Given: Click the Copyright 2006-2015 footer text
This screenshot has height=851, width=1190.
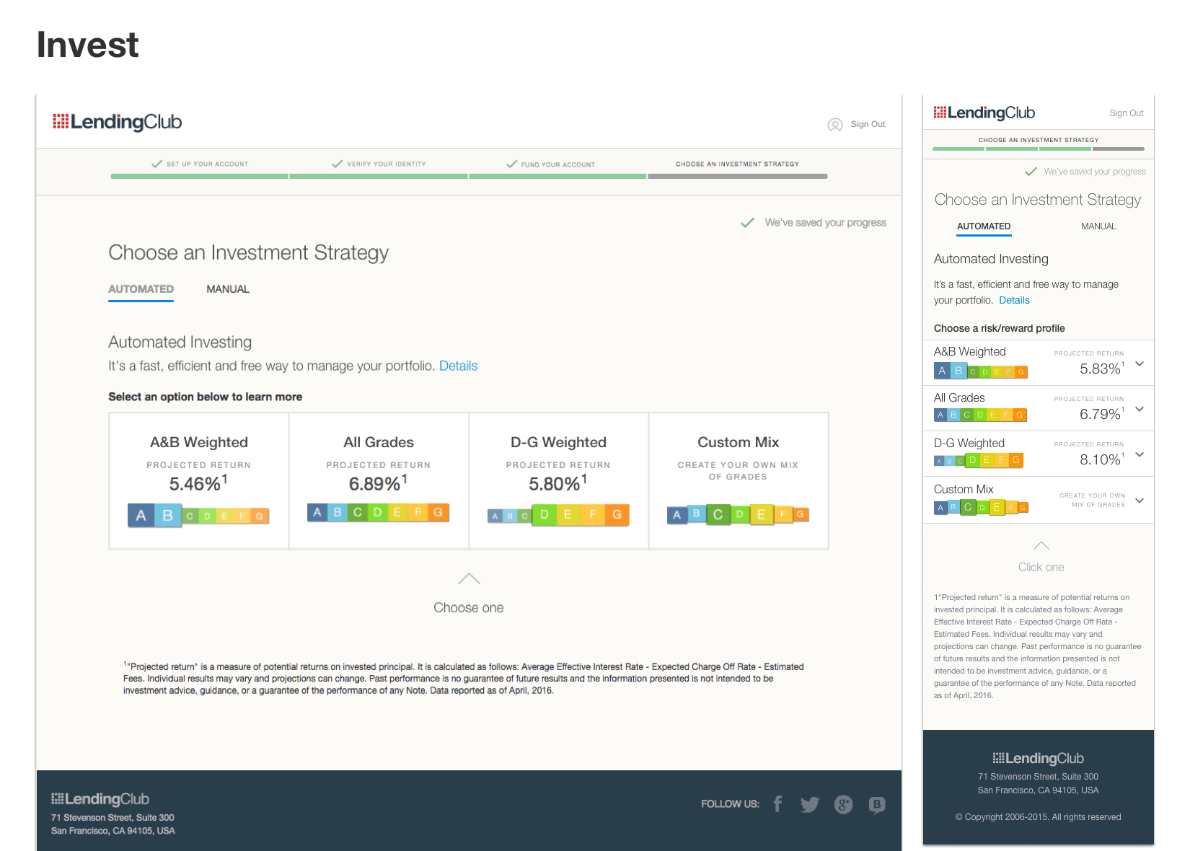Looking at the screenshot, I should click(x=1038, y=817).
